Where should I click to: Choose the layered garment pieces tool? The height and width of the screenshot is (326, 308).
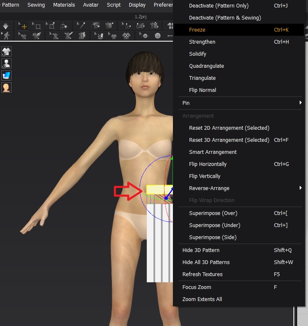82,36
